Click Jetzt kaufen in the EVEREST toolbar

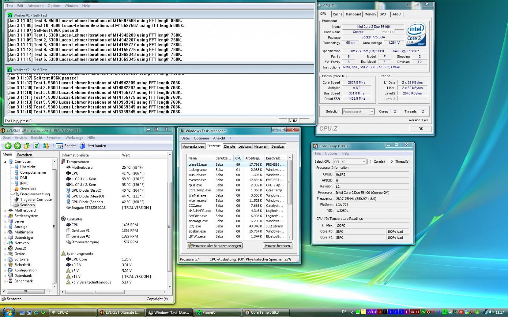(x=93, y=146)
